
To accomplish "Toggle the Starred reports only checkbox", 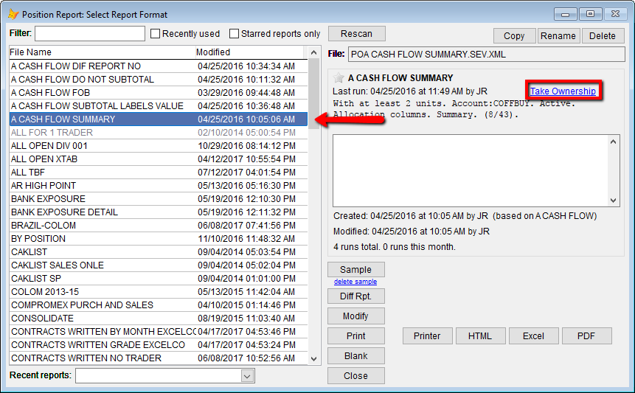I will 234,34.
